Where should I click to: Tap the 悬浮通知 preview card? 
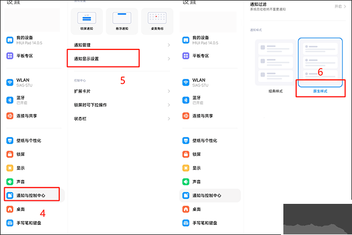tap(121, 21)
